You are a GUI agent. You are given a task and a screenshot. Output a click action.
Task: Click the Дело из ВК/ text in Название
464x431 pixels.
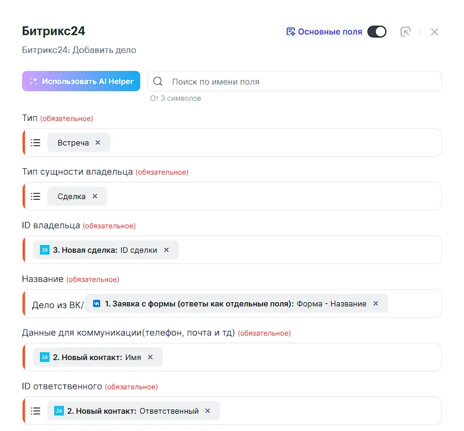(x=57, y=305)
